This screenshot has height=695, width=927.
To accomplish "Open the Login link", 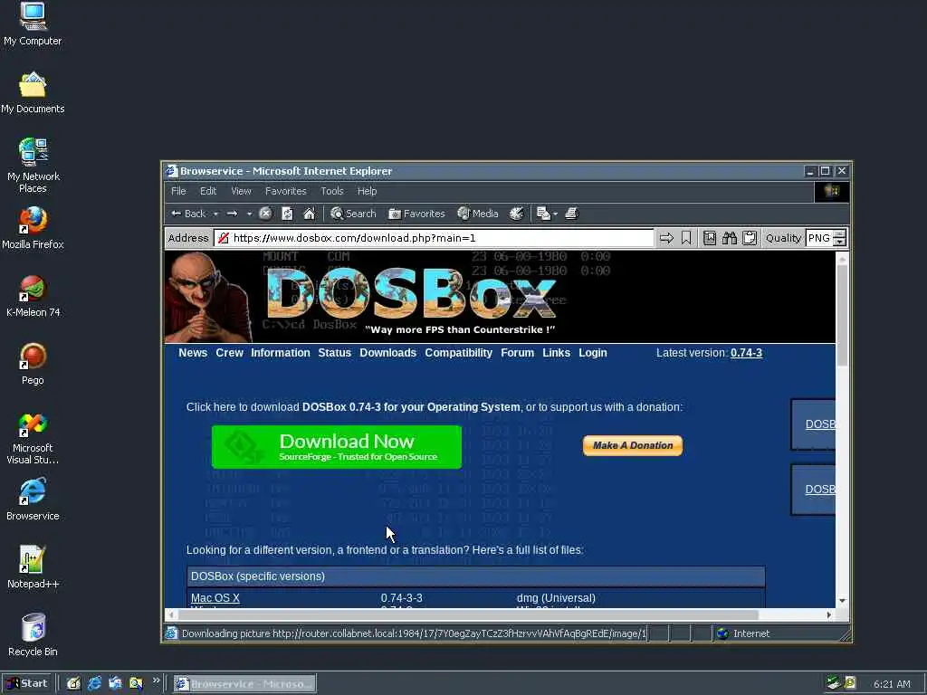I will [592, 353].
